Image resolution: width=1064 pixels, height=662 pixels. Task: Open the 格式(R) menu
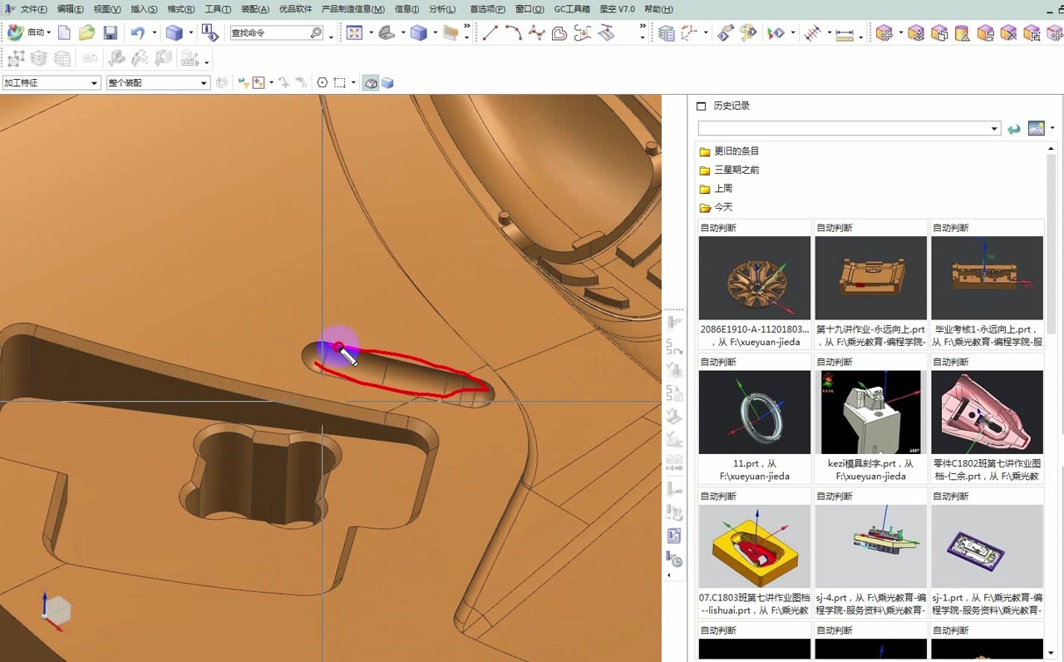tap(180, 9)
